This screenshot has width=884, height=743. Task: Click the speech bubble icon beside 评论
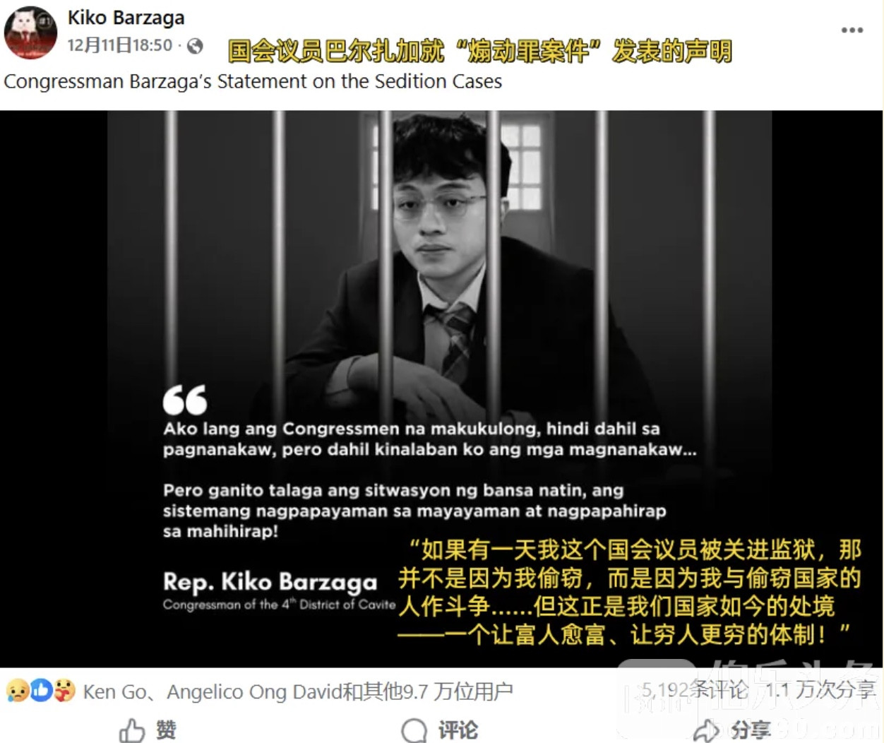414,731
